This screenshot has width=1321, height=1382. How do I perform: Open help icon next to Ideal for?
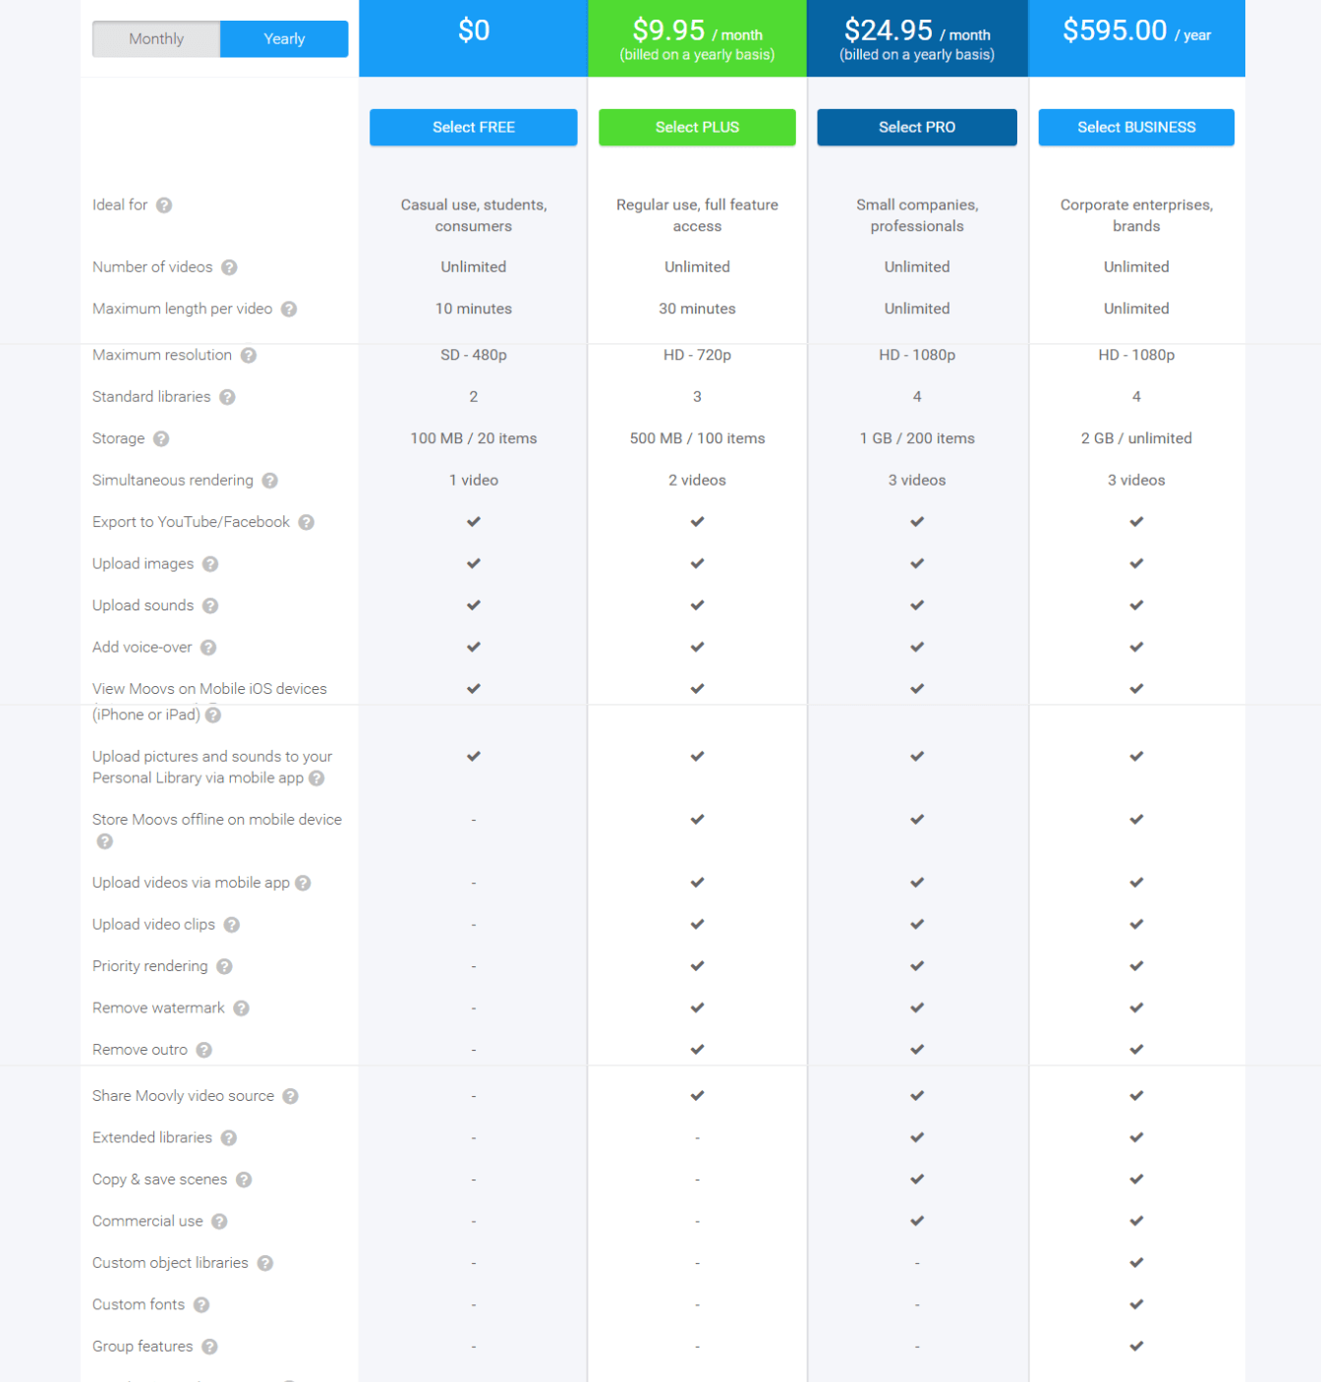(164, 205)
